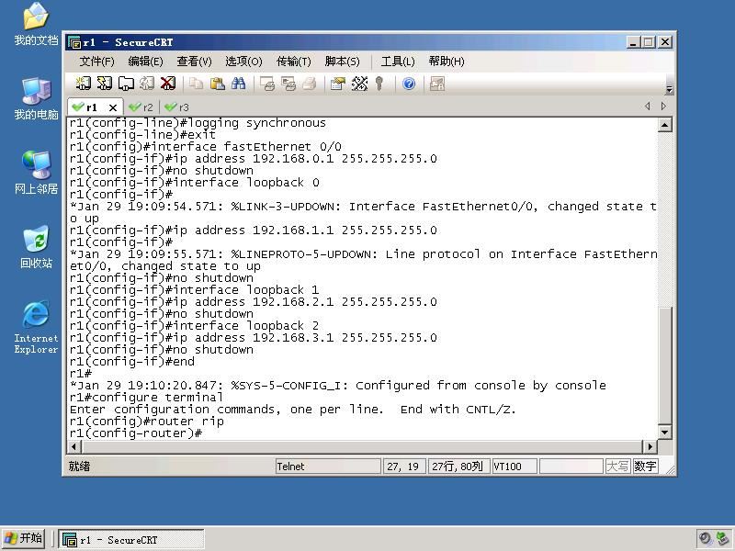Click the 开始 Start button
This screenshot has width=735, height=551.
click(x=24, y=538)
